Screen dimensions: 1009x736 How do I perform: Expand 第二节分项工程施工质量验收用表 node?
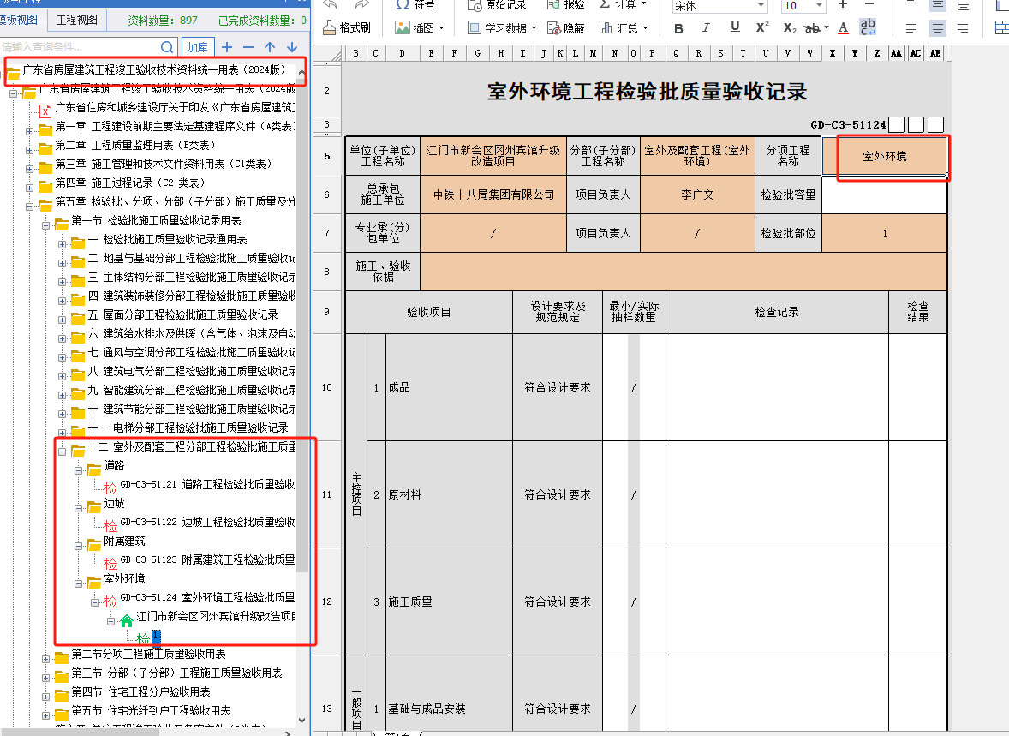pyautogui.click(x=45, y=659)
